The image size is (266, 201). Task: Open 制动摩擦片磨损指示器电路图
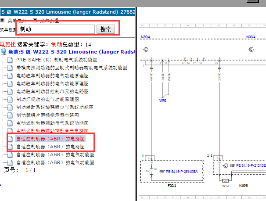[47, 115]
